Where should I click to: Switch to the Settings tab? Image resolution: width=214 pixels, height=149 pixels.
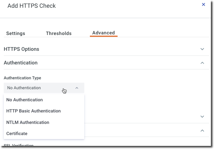click(16, 33)
